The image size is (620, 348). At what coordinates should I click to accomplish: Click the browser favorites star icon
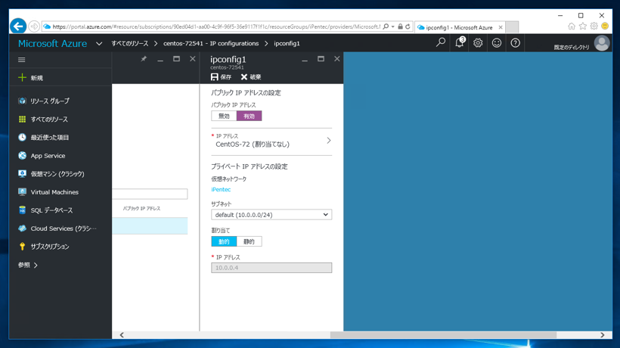583,26
